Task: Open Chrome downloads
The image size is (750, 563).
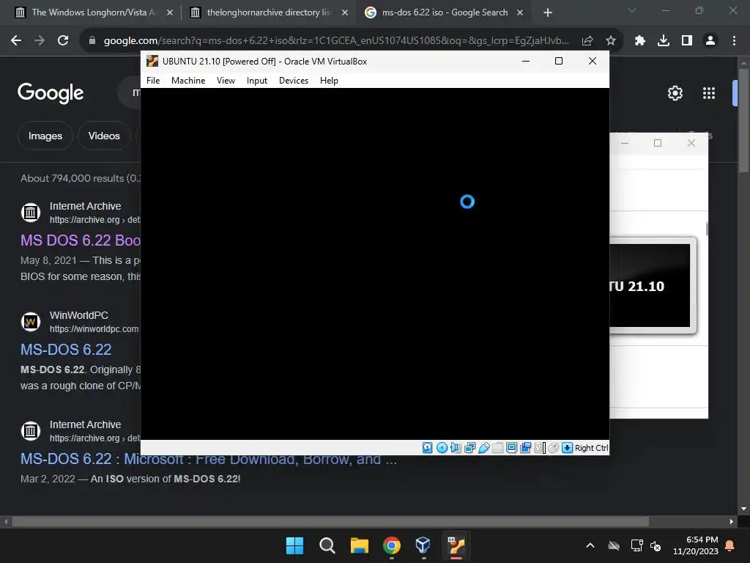Action: [x=664, y=41]
